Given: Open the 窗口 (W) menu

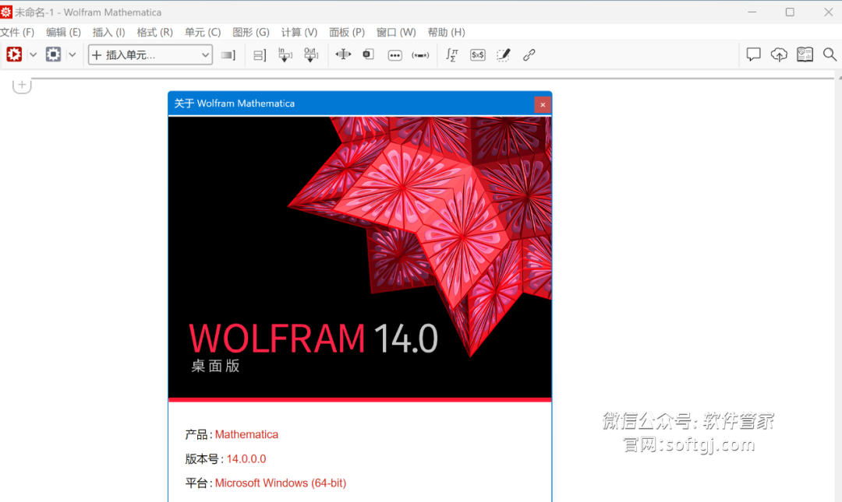Looking at the screenshot, I should click(396, 32).
